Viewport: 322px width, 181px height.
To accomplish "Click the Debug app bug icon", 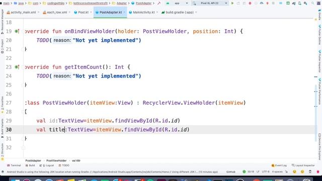I will [x=250, y=4].
